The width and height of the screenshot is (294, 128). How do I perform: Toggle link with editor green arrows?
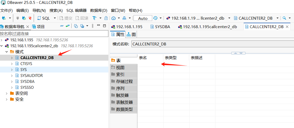68,26
